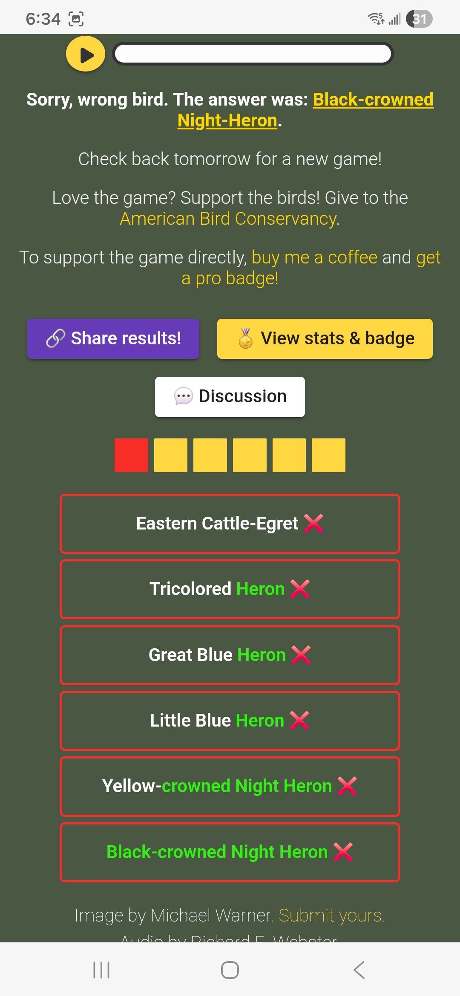The image size is (460, 996).
Task: Tap Share results button
Action: 113,339
